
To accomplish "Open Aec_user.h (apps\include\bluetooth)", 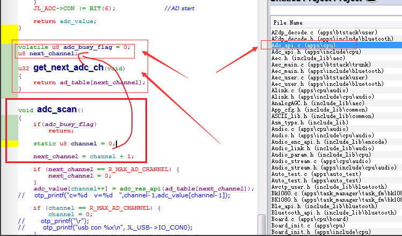I will [327, 84].
